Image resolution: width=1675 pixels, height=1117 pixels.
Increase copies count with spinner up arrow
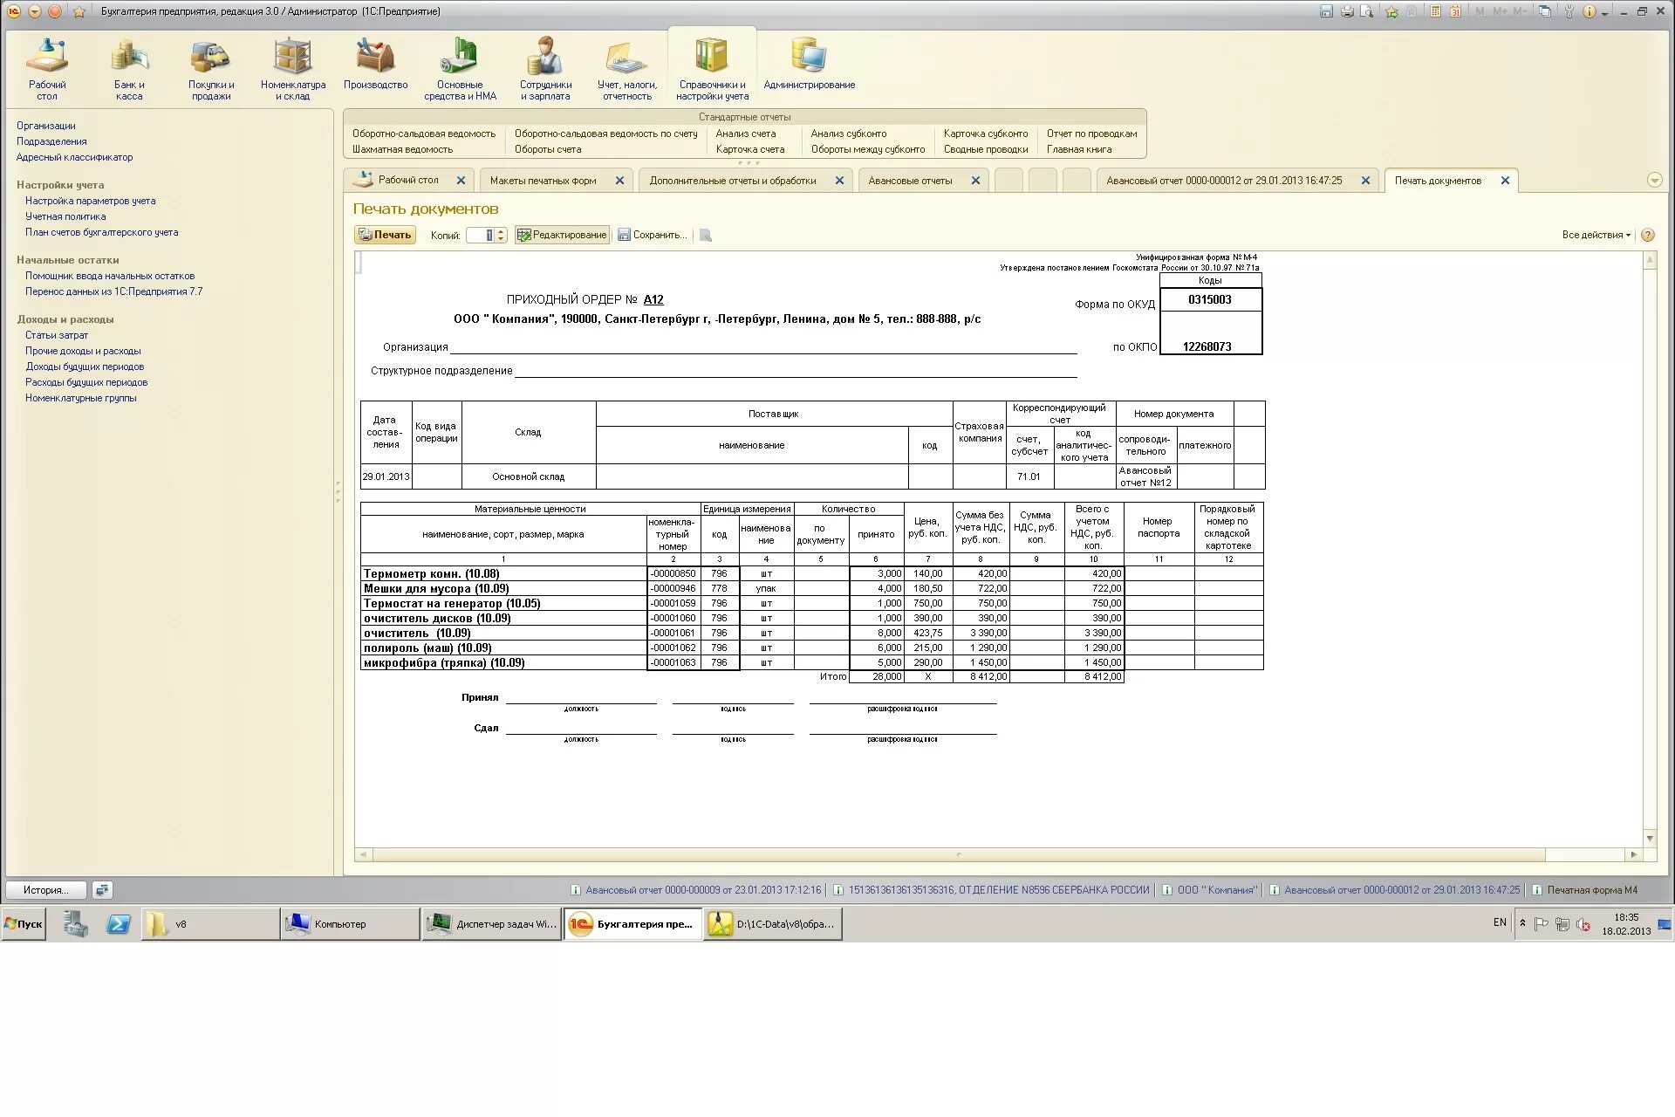(x=501, y=231)
